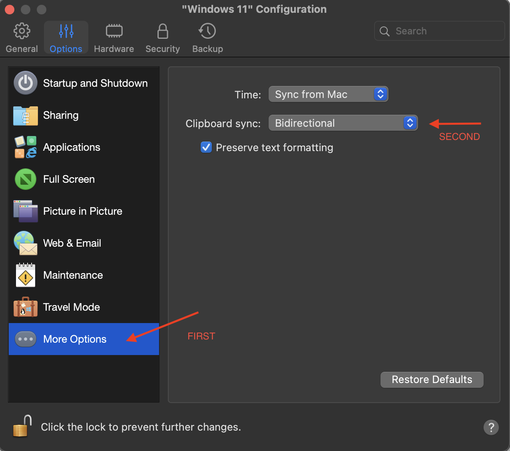
Task: Open the Time sync dropdown
Action: 328,94
